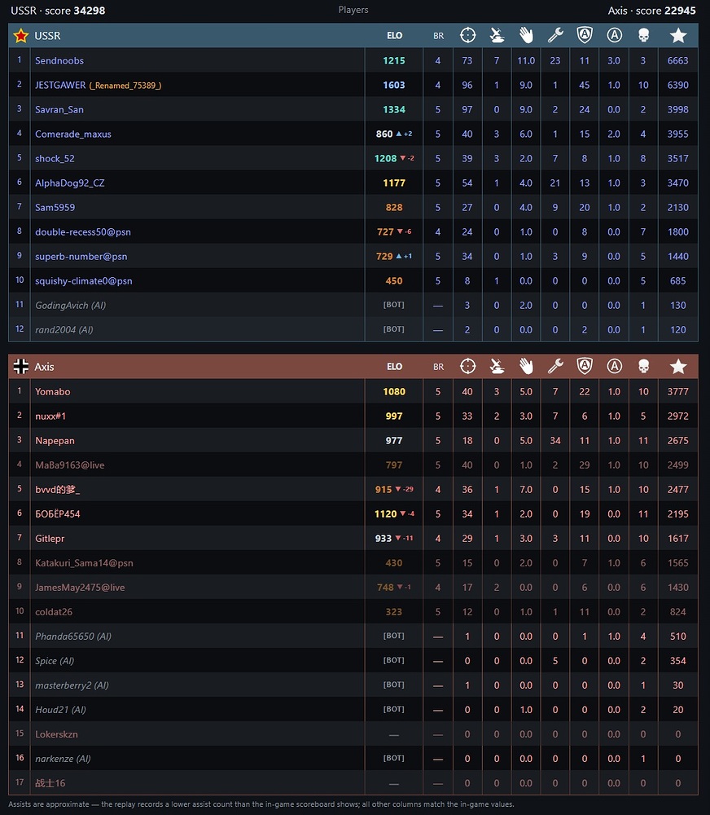Click ELO value 1603 in JESTGAWER's row
Viewport: 710px width, 815px height.
394,85
